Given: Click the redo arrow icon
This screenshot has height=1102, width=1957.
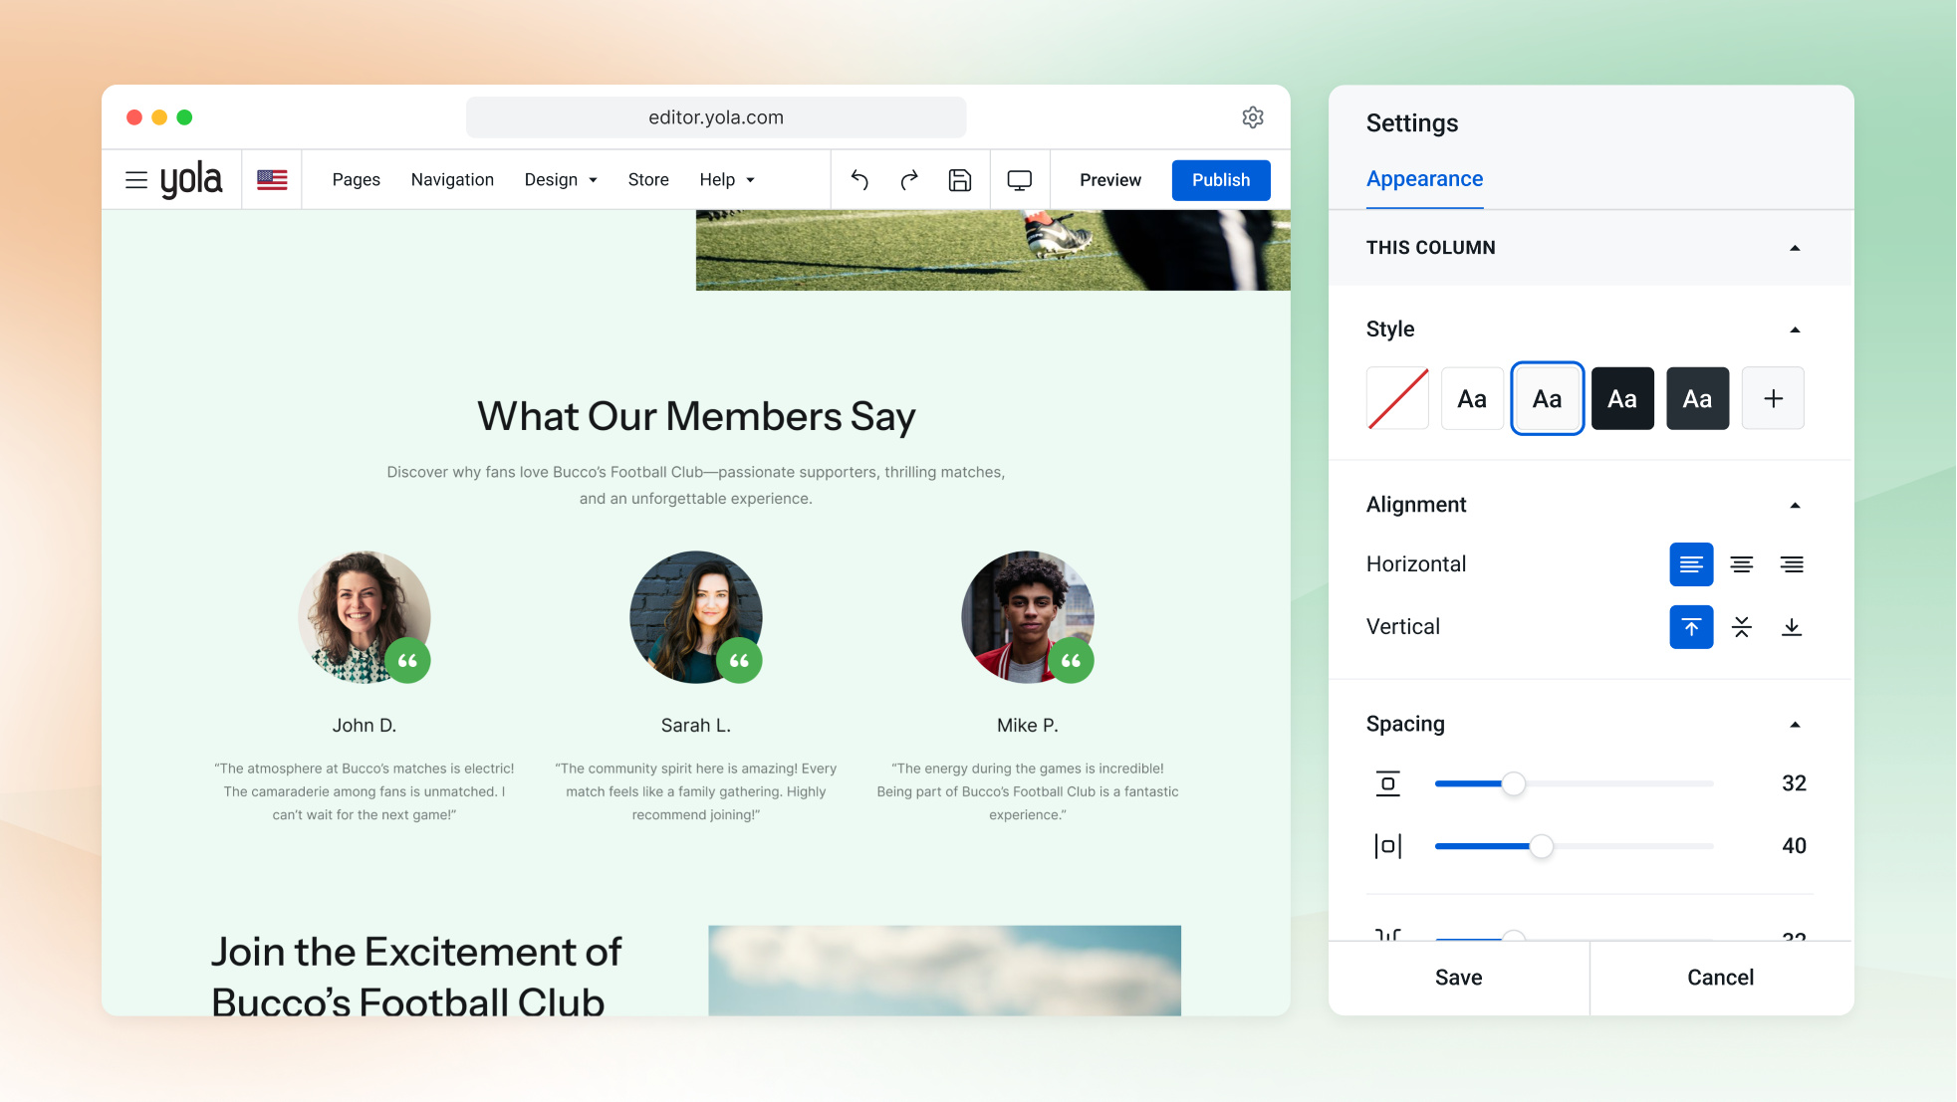Looking at the screenshot, I should click(909, 180).
